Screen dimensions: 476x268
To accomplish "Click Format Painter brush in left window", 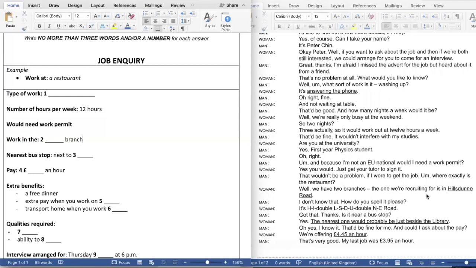I will click(24, 29).
